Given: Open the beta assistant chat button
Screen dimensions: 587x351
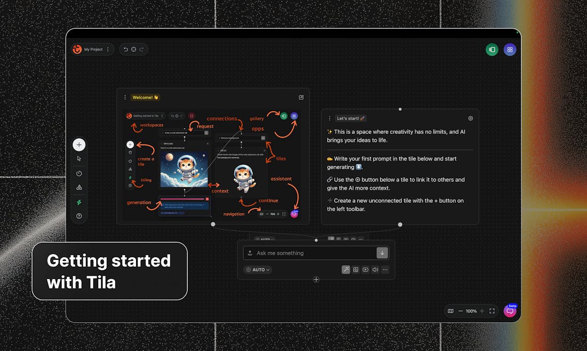Looking at the screenshot, I should click(510, 311).
